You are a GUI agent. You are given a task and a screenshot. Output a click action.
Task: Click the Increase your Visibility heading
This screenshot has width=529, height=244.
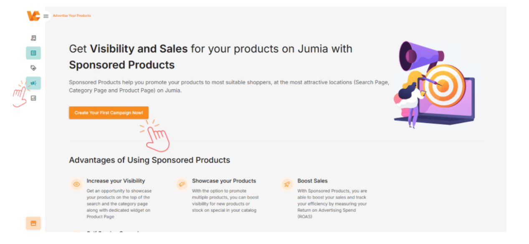pyautogui.click(x=116, y=181)
